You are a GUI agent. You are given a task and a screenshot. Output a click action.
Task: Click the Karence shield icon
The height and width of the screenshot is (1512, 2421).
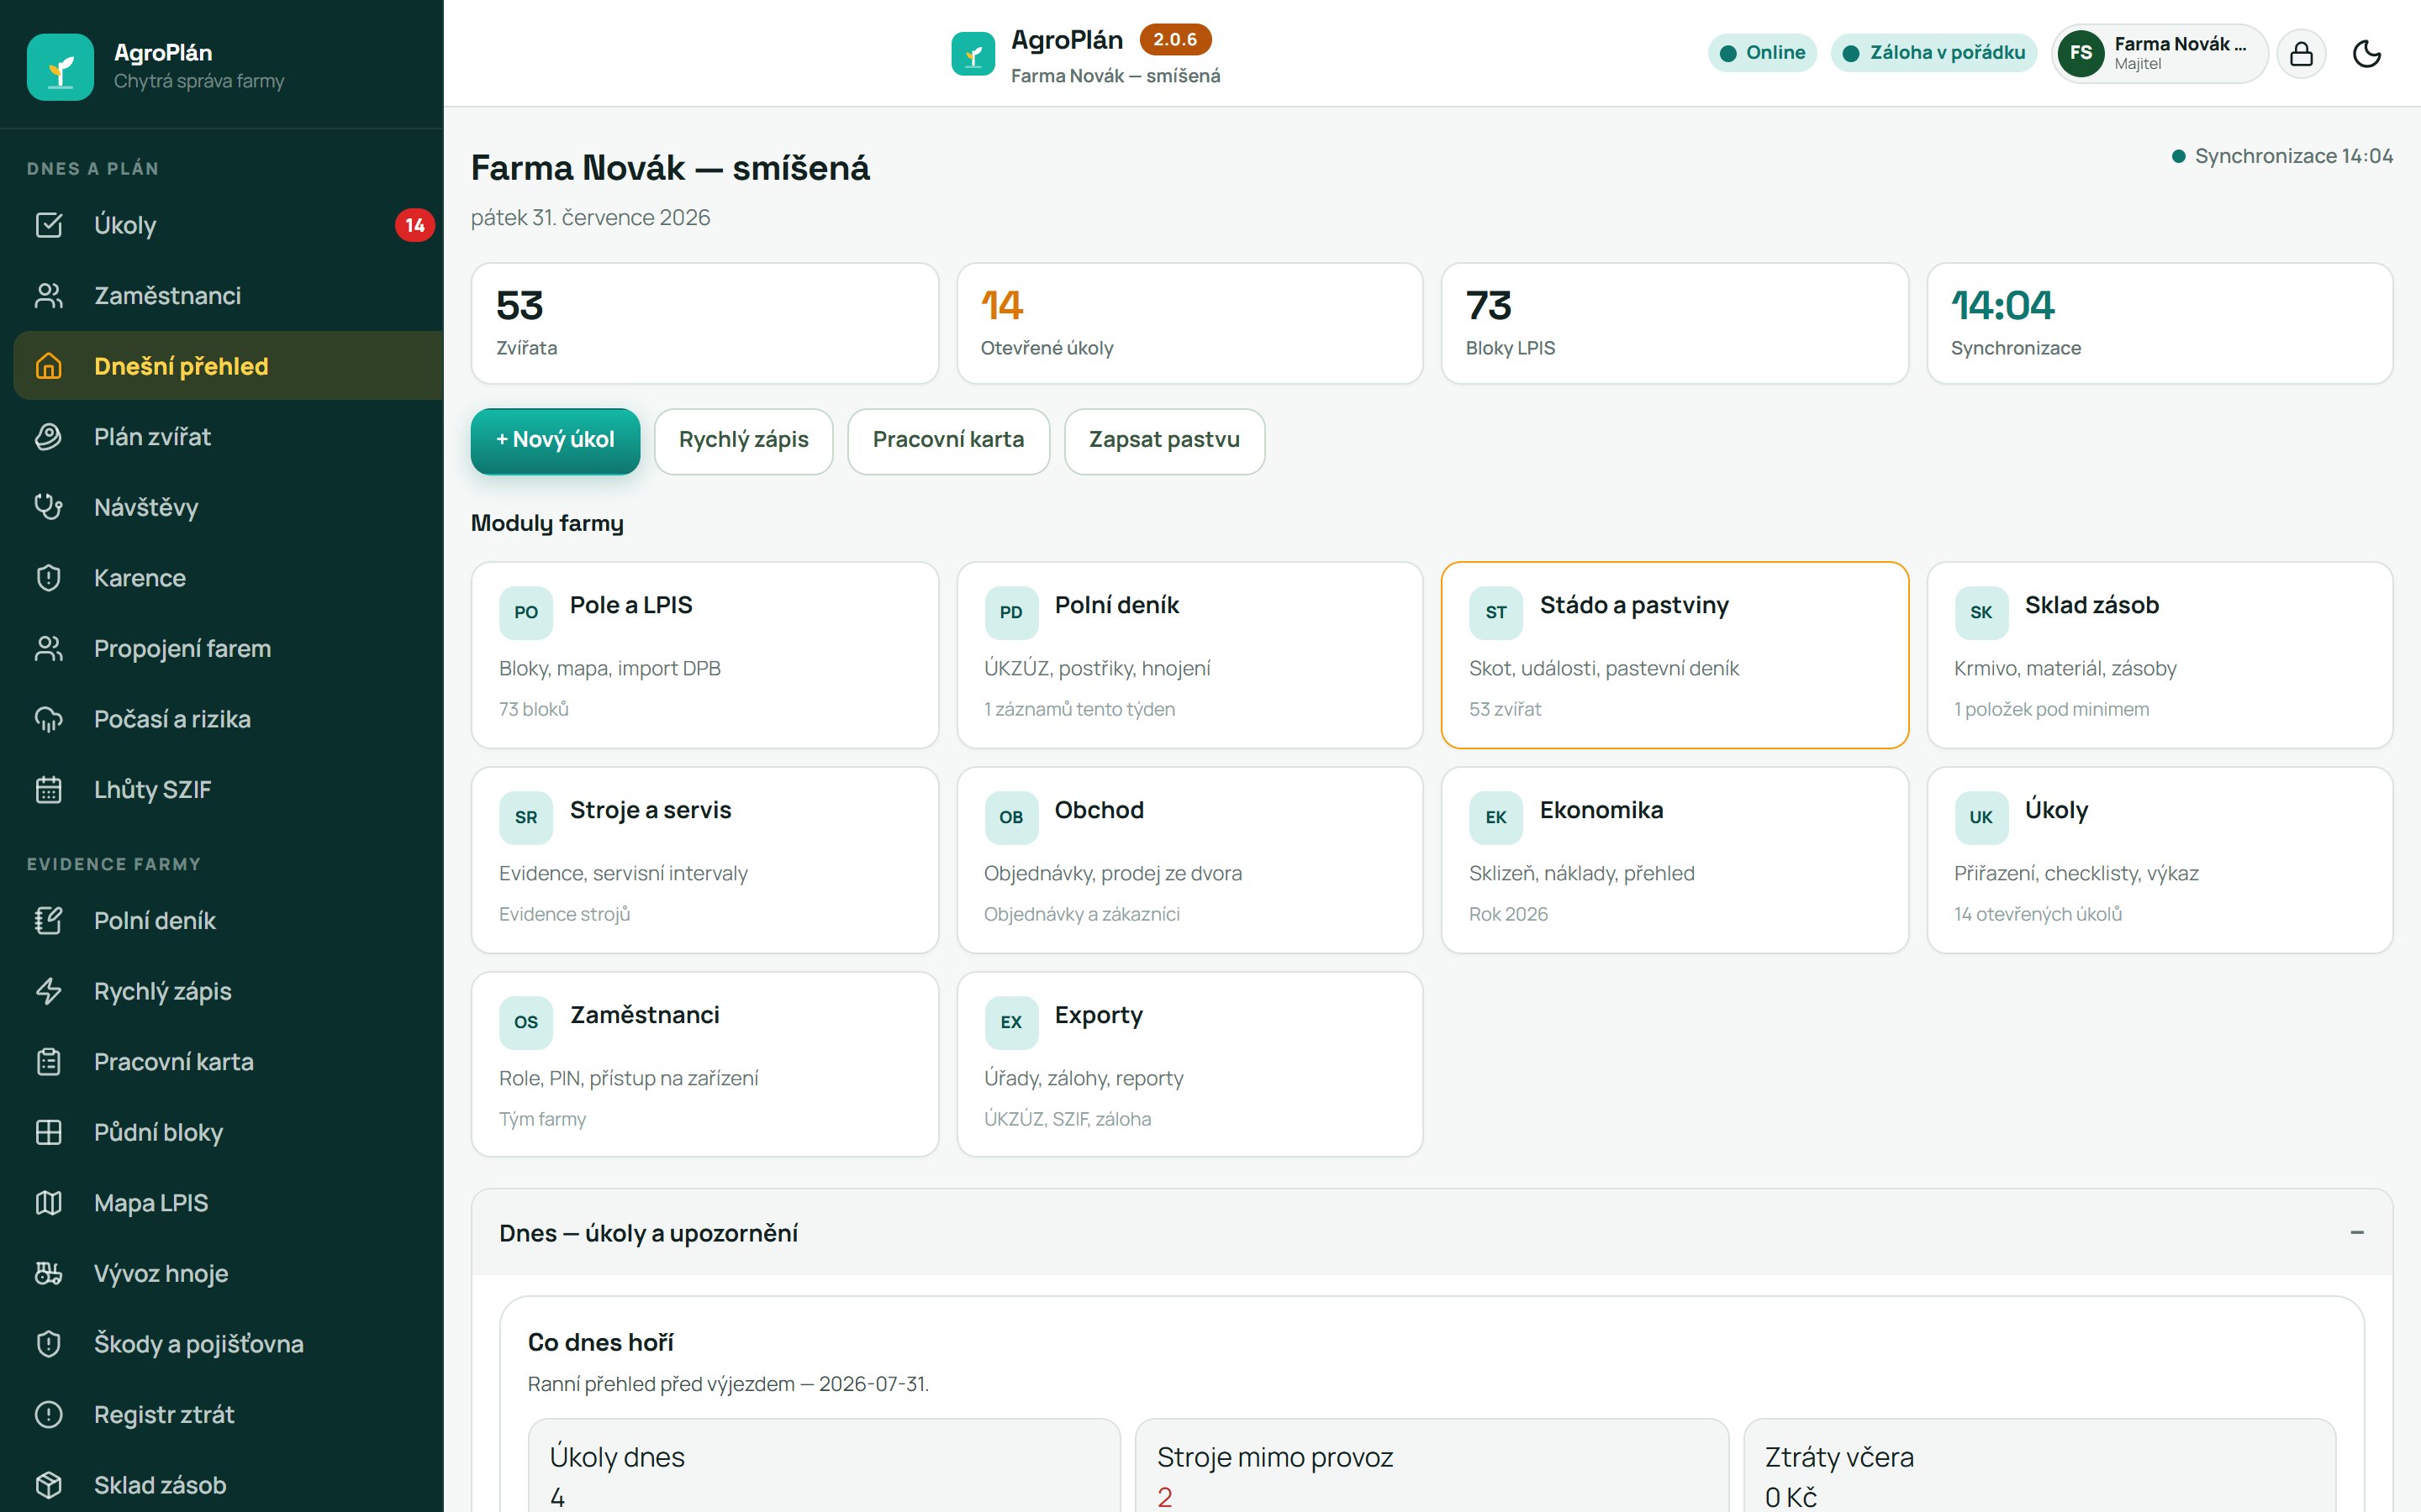click(x=48, y=578)
